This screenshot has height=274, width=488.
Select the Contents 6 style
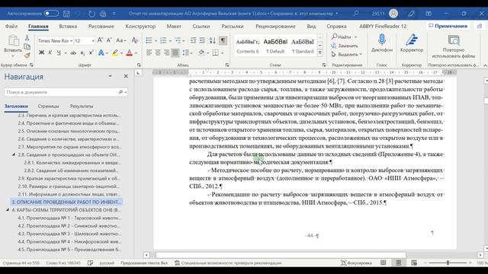(248, 46)
